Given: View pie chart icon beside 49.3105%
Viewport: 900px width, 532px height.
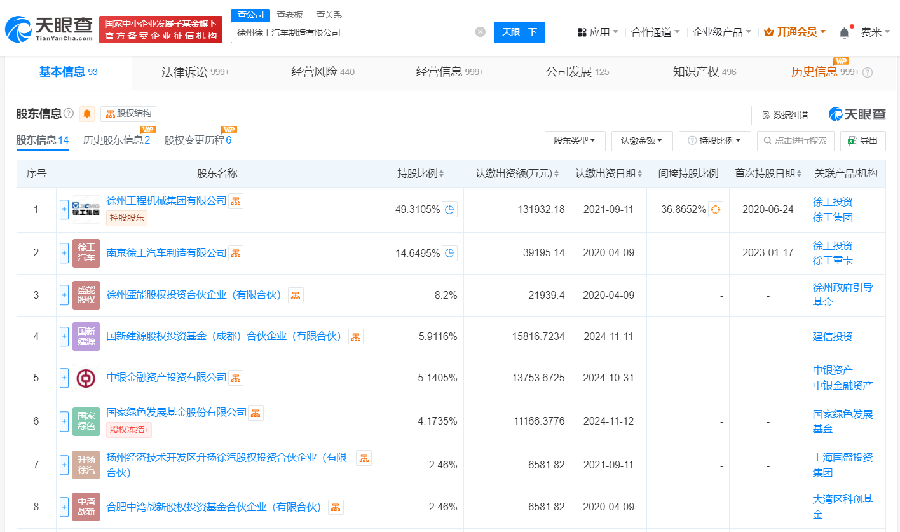Looking at the screenshot, I should pos(450,209).
